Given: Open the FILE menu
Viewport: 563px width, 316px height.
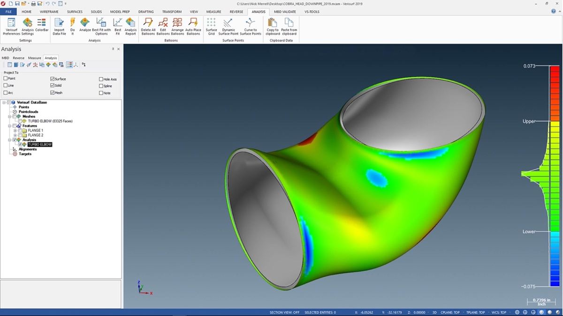Looking at the screenshot, I should (8, 11).
